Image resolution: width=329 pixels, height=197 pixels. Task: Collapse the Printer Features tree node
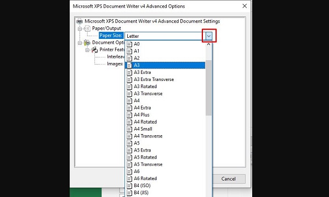click(x=87, y=50)
